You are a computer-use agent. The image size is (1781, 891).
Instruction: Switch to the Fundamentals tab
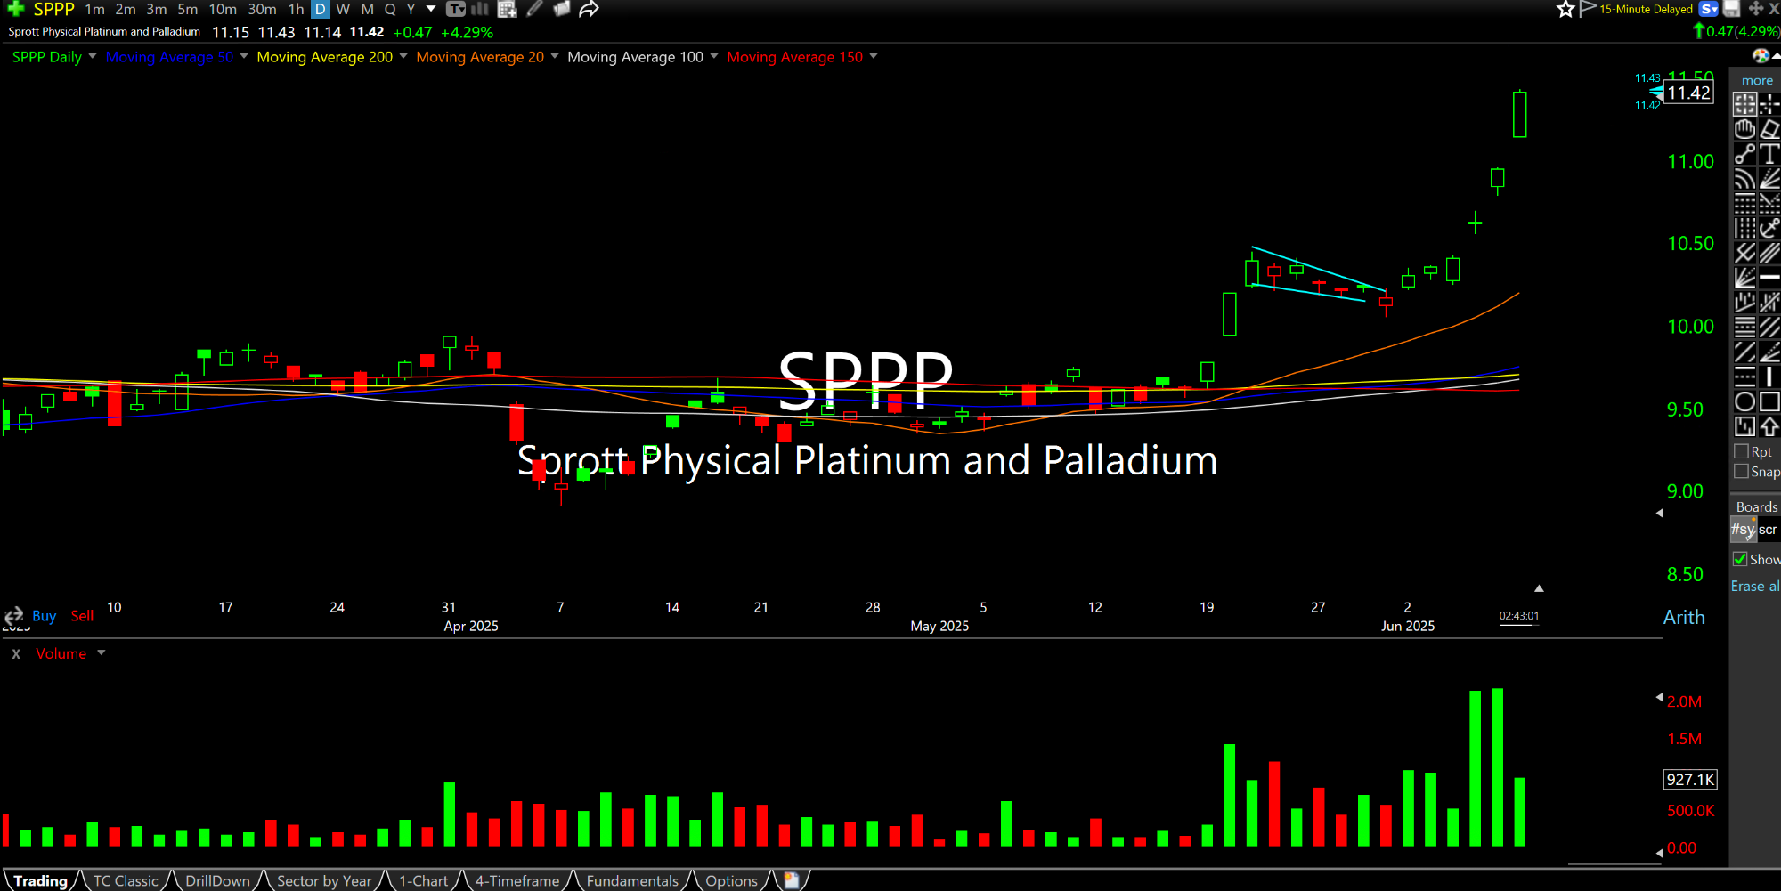point(632,880)
